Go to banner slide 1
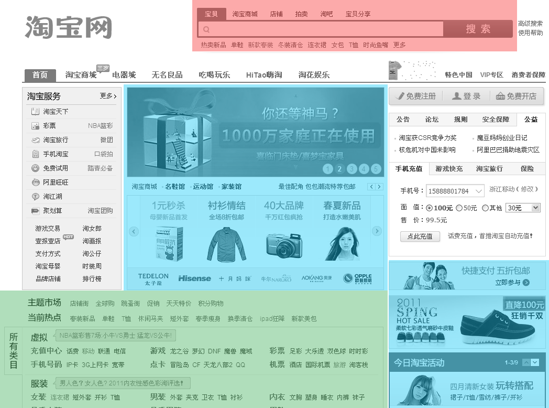Screen dimensions: 549x408 click(328, 169)
